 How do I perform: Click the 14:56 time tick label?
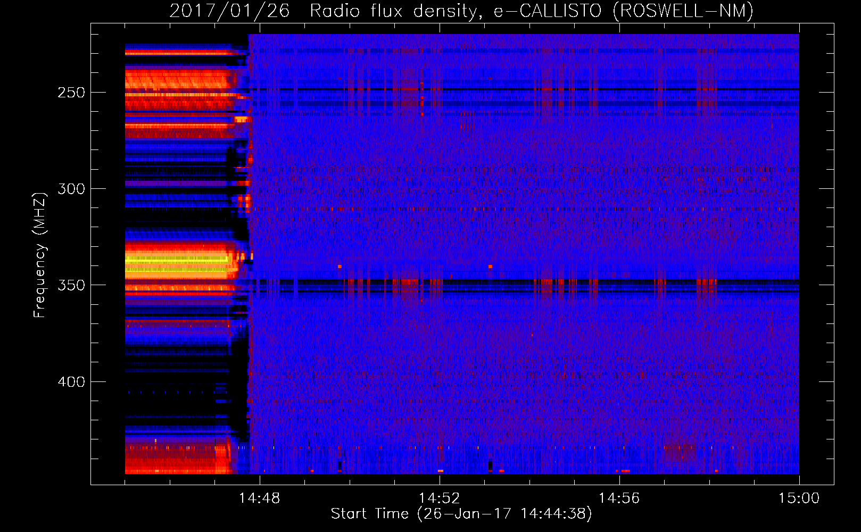tap(619, 498)
